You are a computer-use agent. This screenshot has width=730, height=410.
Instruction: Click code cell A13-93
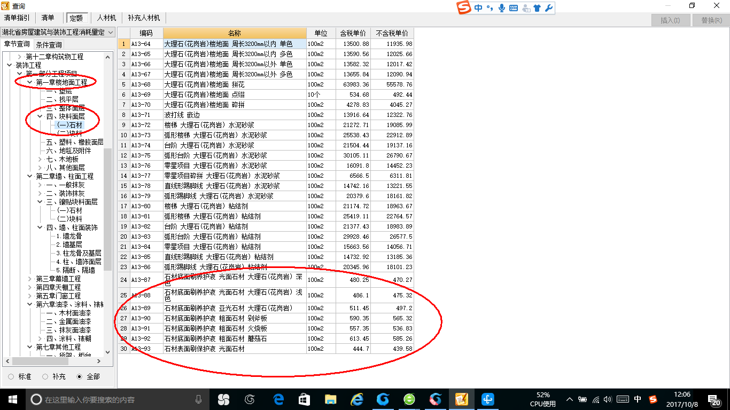point(146,349)
